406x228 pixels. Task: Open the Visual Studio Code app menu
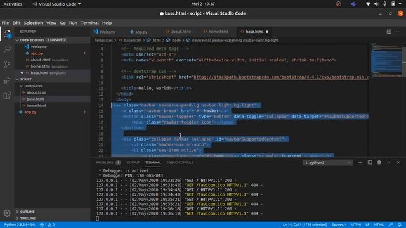(x=56, y=4)
